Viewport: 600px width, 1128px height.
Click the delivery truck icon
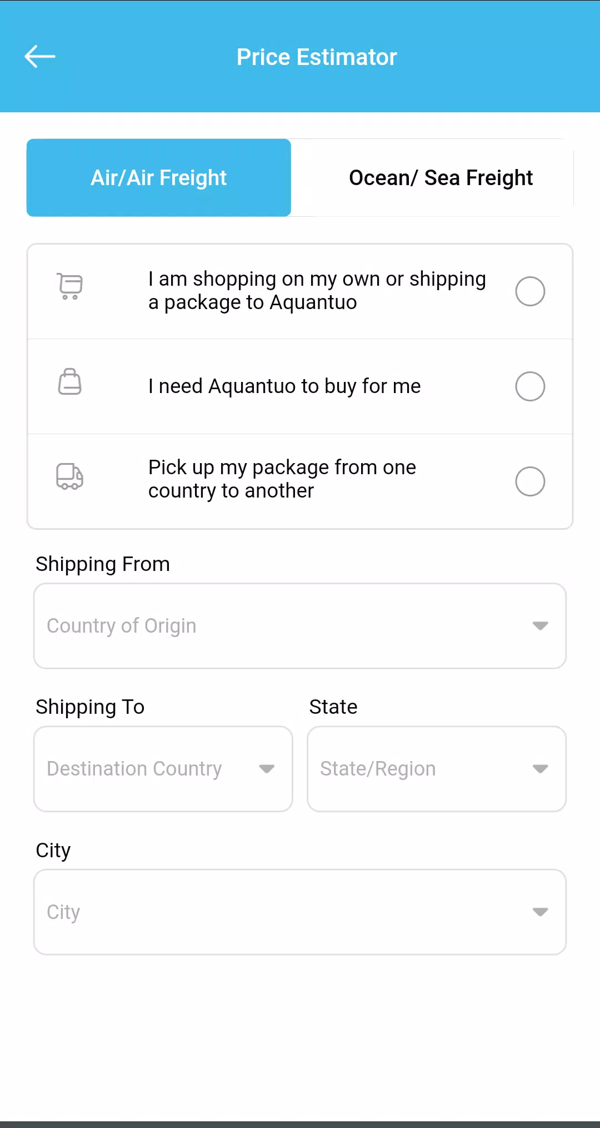[x=70, y=476]
